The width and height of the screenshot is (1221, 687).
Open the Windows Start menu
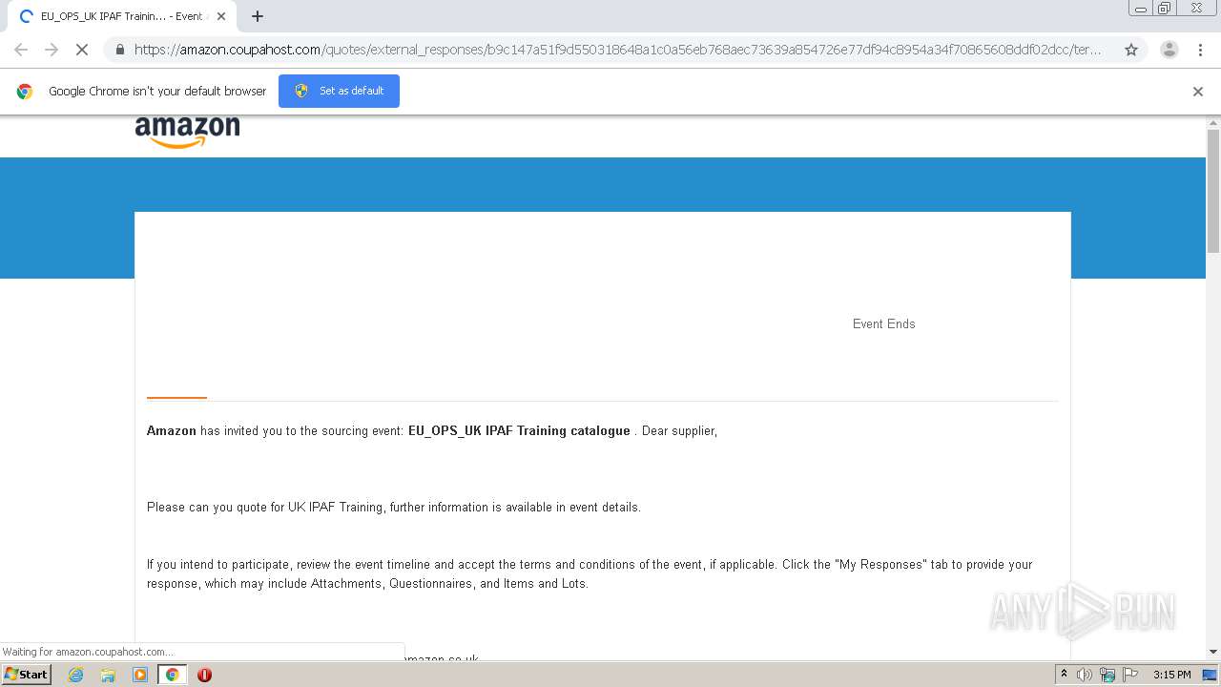pyautogui.click(x=27, y=675)
